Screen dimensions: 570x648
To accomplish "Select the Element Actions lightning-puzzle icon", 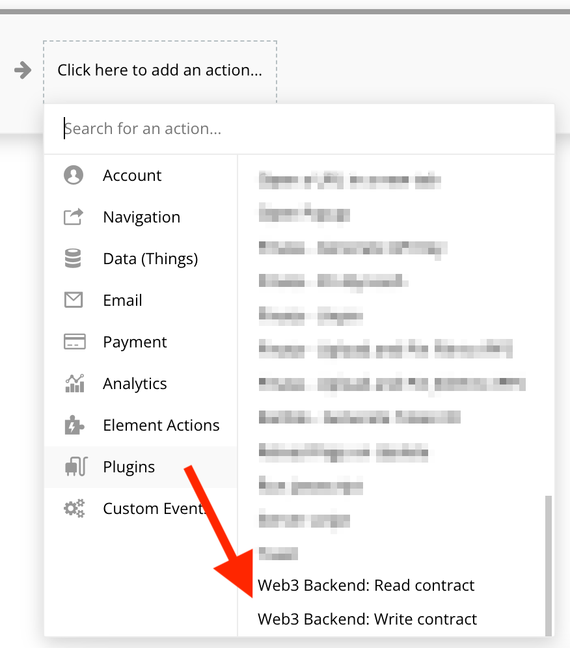I will [x=74, y=425].
